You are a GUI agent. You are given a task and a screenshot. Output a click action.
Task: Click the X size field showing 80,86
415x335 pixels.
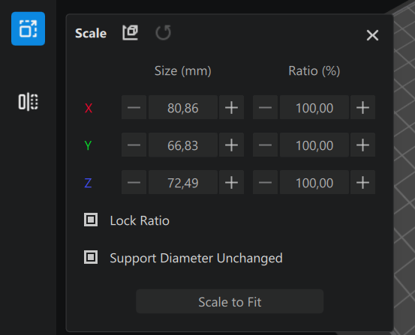tap(183, 107)
